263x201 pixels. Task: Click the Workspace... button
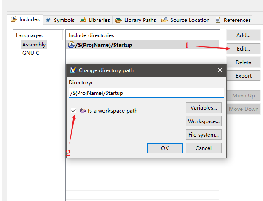204,121
